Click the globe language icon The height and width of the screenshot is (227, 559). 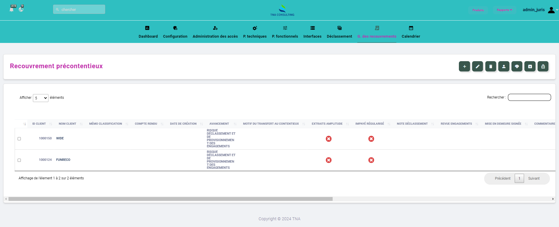pyautogui.click(x=21, y=9)
